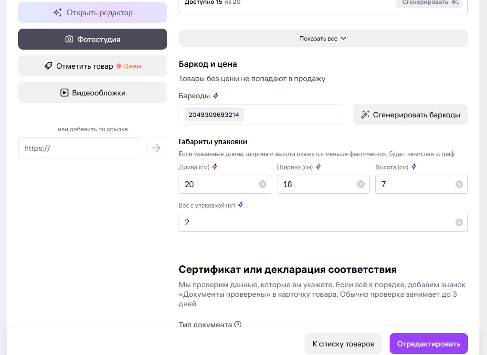Select the Фотостудия camera icon
This screenshot has height=355, width=487.
coord(70,39)
